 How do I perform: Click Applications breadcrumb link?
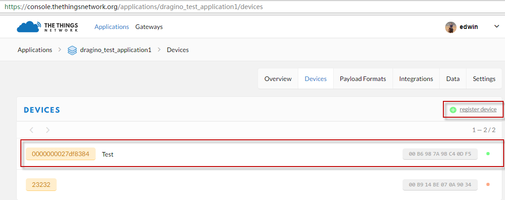(35, 50)
